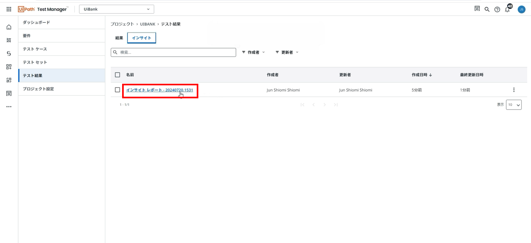The width and height of the screenshot is (531, 243).
Task: Open プロジェクト設定 in sidebar
Action: (62, 89)
